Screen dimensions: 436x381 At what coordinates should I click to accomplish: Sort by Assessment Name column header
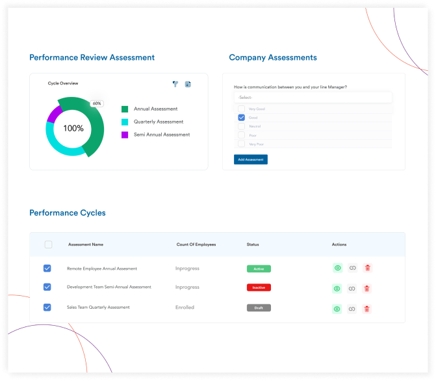(86, 244)
